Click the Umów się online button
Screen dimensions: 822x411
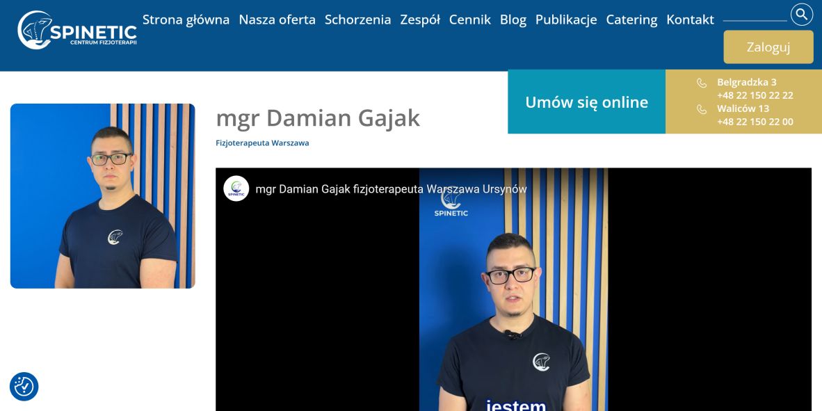coord(587,102)
